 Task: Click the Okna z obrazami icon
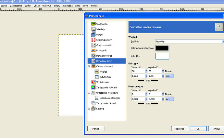pos(93,66)
